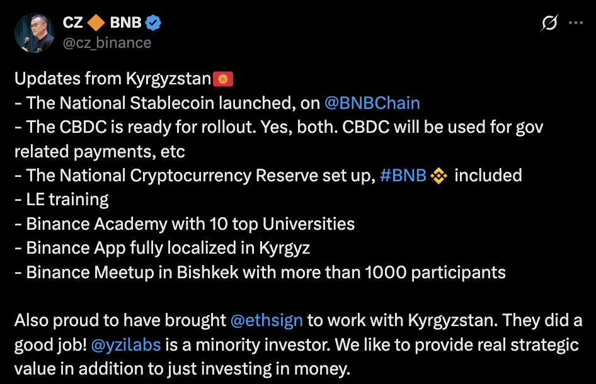Open CZ's profile picture
This screenshot has width=596, height=384.
coord(34,33)
